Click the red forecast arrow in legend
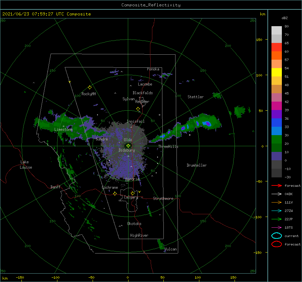 [276, 185]
